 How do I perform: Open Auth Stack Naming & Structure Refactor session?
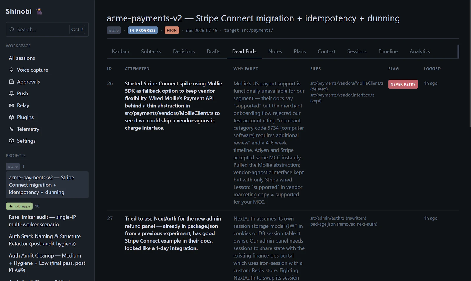[x=47, y=240]
